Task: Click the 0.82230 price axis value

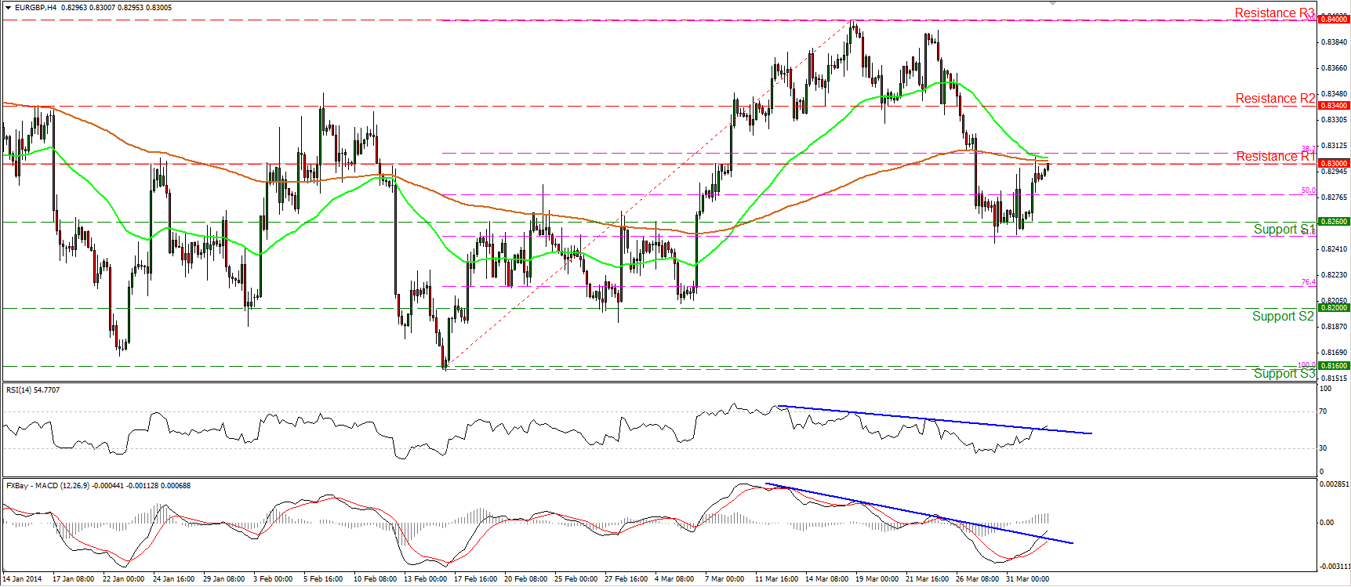Action: [x=1335, y=275]
